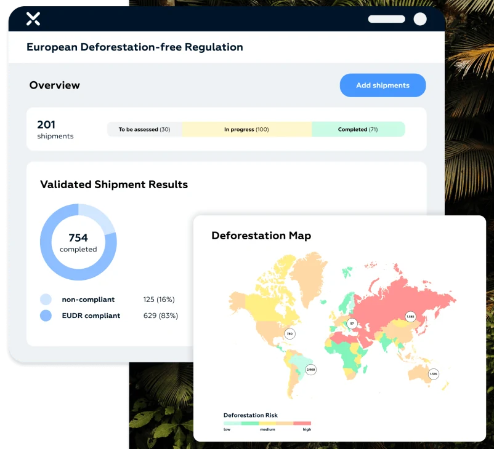Click the low risk legend label
Screen dimensions: 494x449
click(227, 429)
